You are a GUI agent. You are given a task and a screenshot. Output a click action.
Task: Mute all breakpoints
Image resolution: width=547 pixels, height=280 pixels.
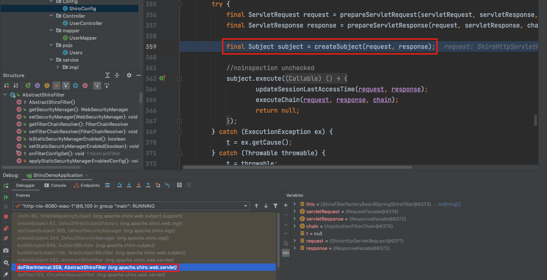point(6,238)
